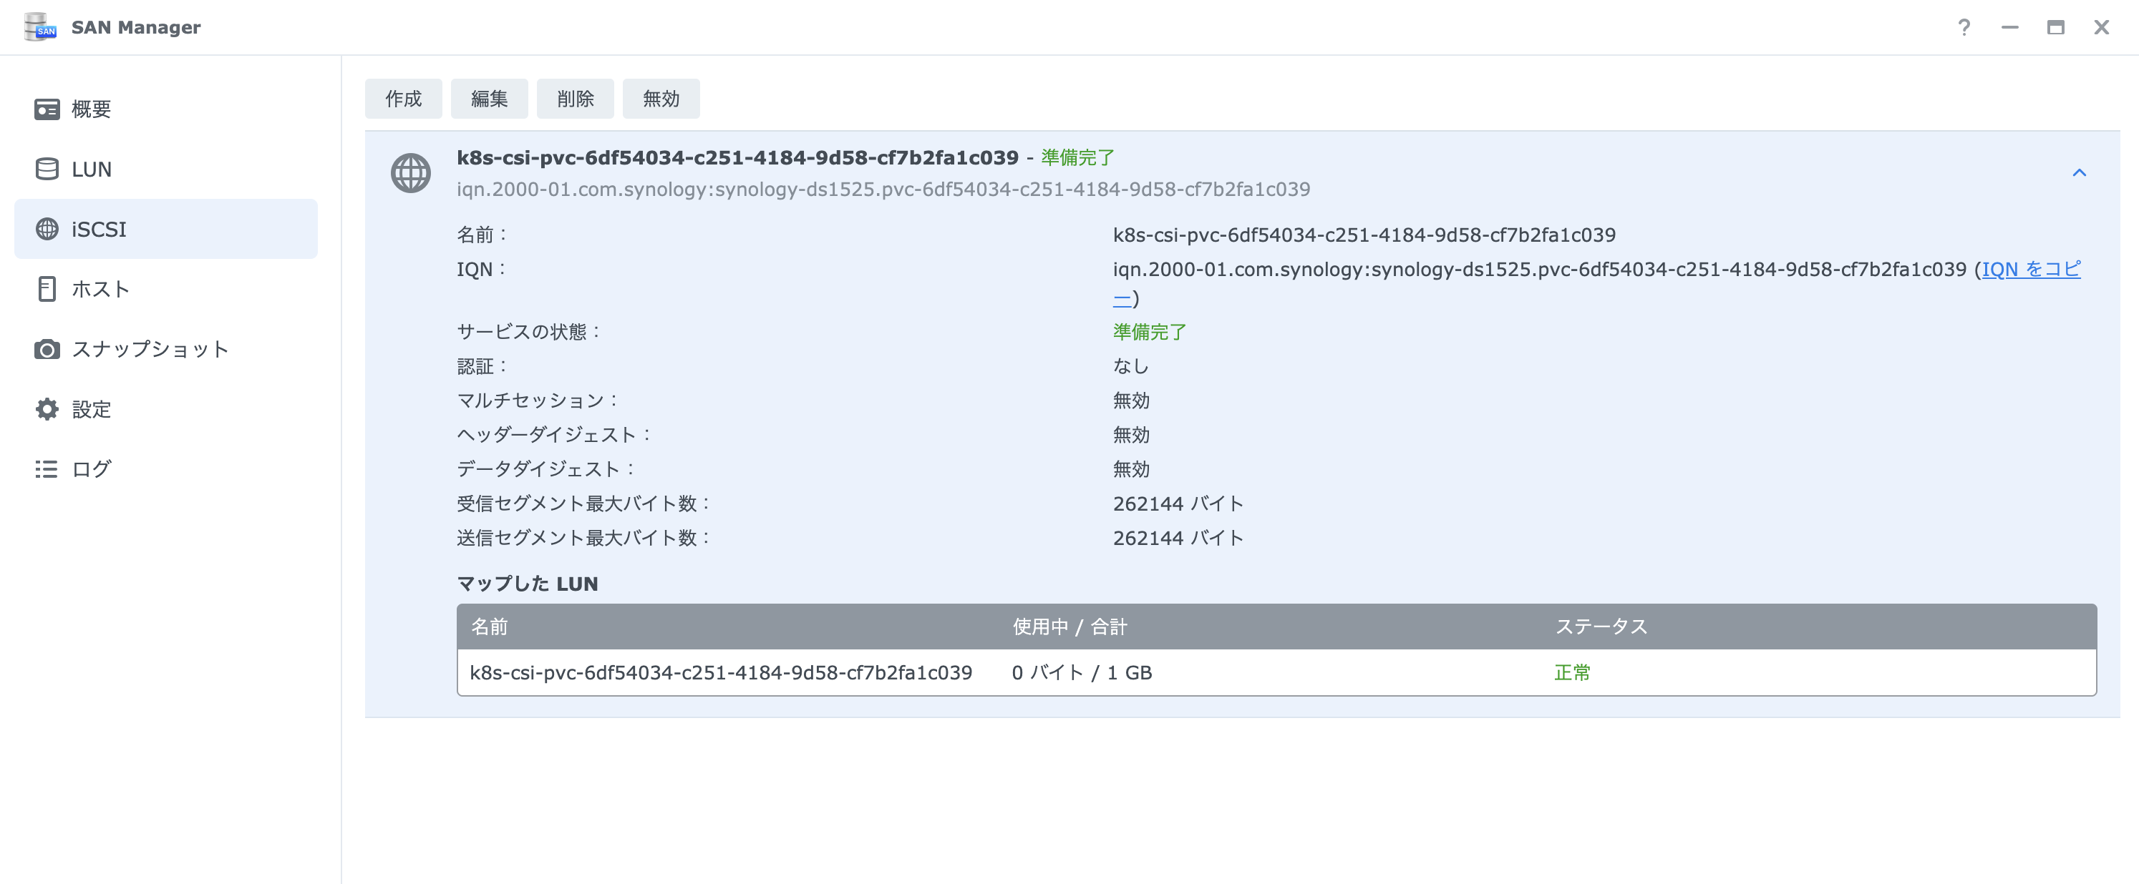
Task: Disable the target with the 無効 button
Action: 661,99
